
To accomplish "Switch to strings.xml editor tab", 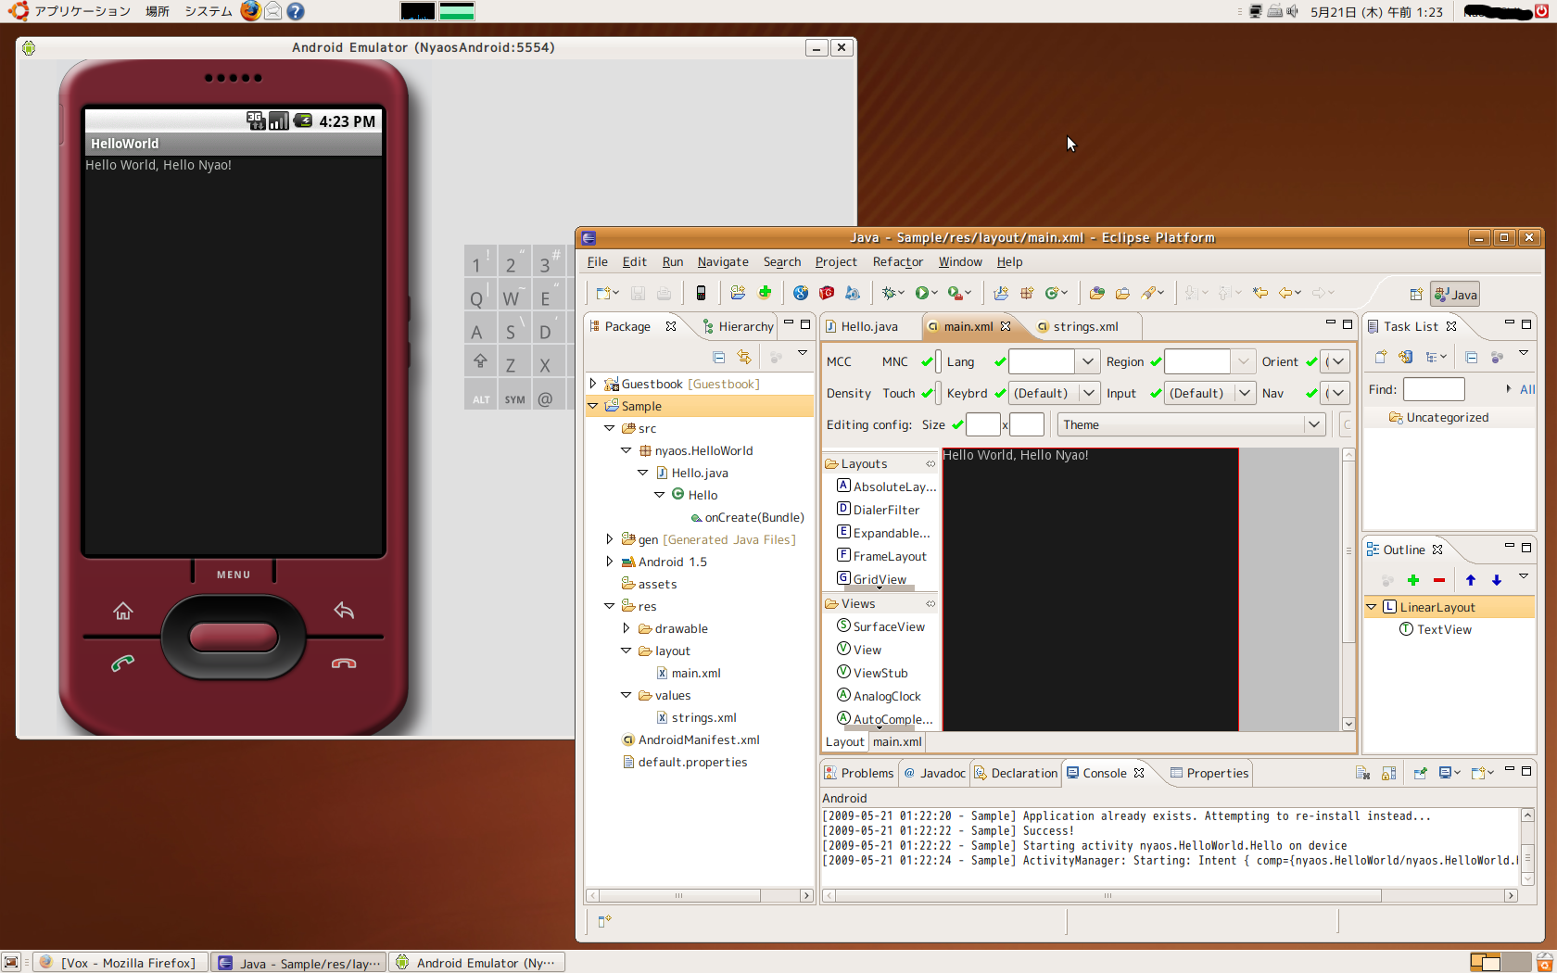I will click(1085, 326).
